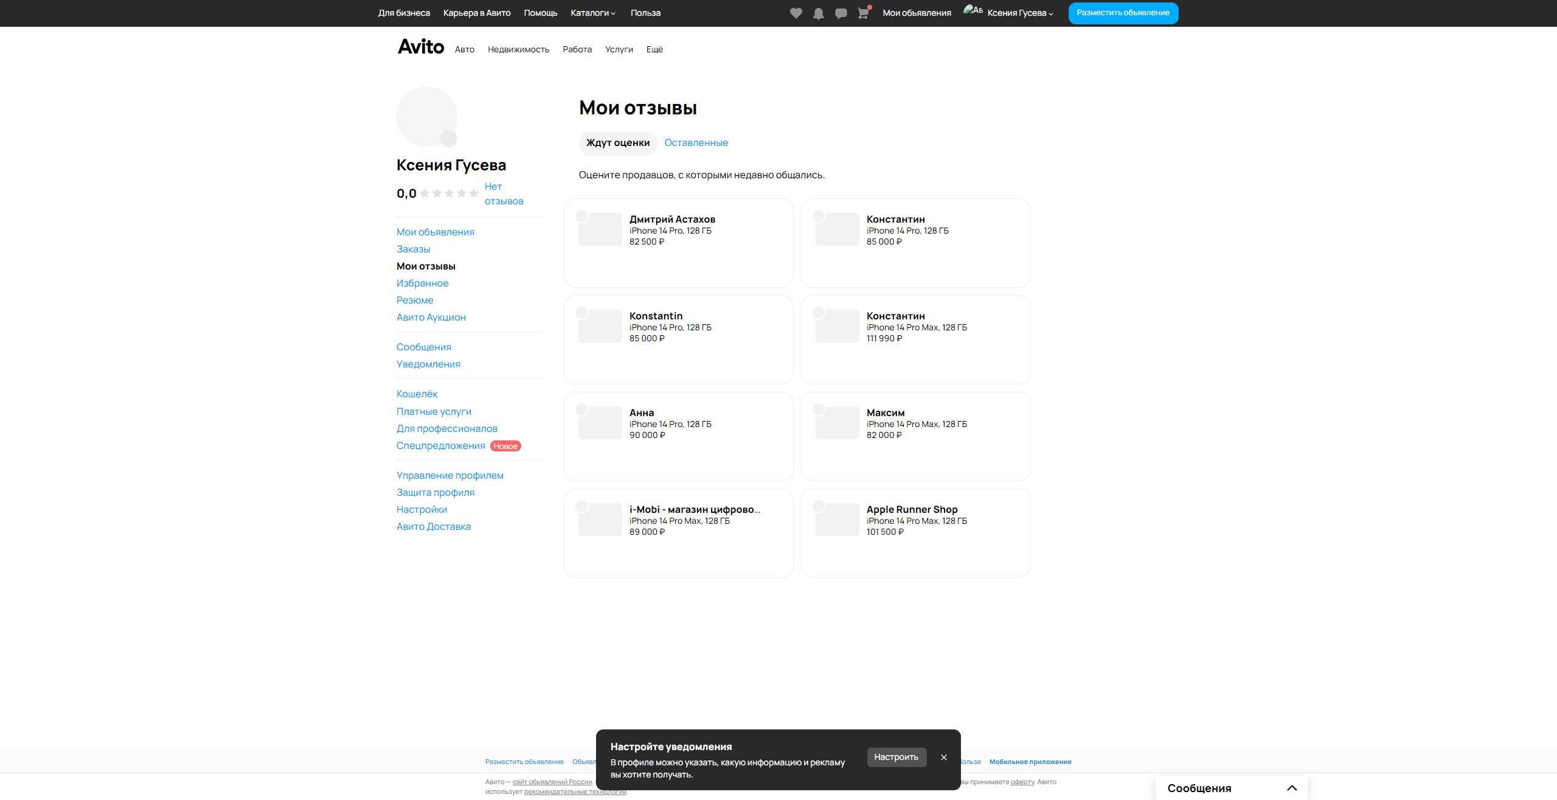This screenshot has width=1557, height=800.
Task: Click Разместить объявление button
Action: click(x=1122, y=13)
